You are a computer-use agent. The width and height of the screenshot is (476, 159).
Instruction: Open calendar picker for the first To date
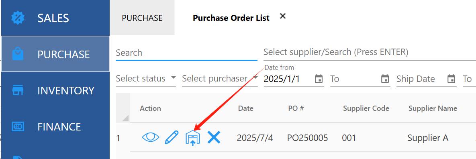tap(385, 79)
